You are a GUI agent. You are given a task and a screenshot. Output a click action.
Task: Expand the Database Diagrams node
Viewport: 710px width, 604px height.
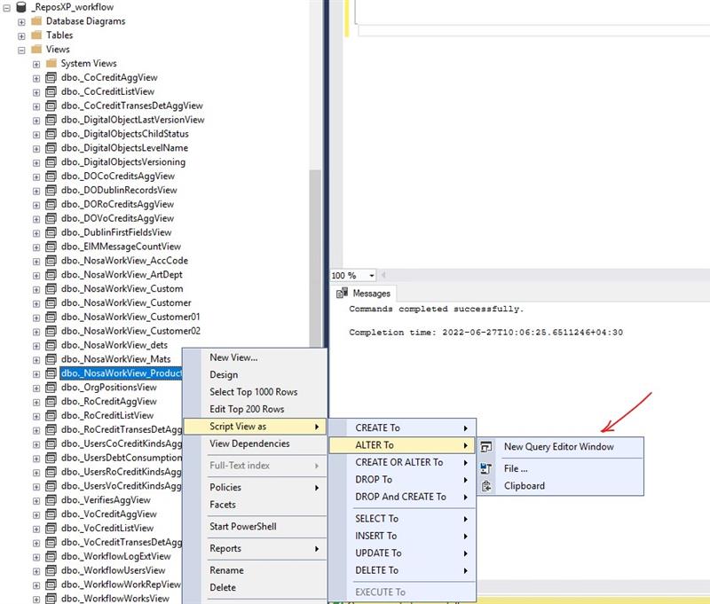click(x=21, y=21)
